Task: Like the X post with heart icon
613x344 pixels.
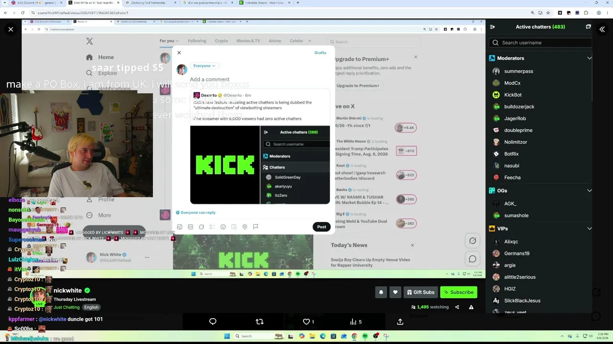Action: [306, 322]
